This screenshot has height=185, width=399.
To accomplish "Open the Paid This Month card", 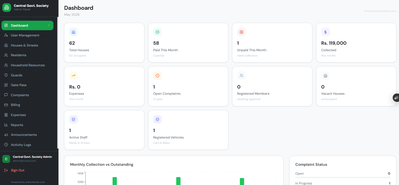I will click(x=188, y=43).
